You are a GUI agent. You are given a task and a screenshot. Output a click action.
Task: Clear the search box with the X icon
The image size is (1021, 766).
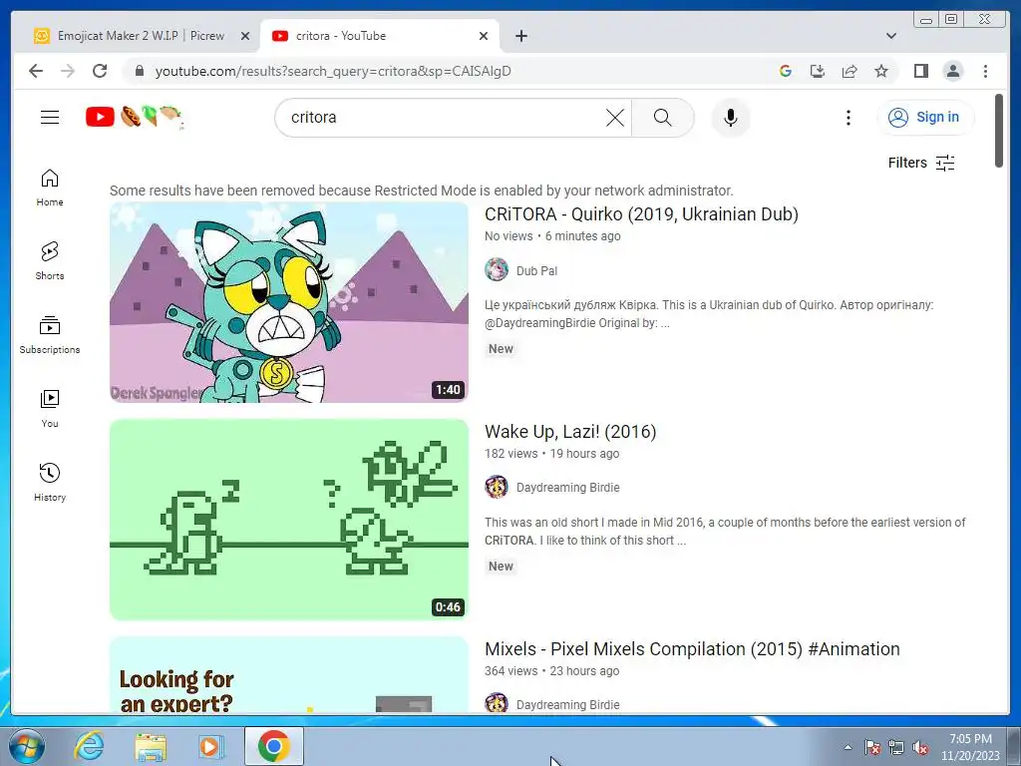pyautogui.click(x=614, y=118)
